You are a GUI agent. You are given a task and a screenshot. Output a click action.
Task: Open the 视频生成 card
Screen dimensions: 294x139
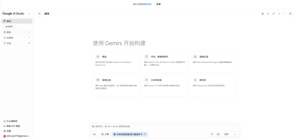[116, 86]
